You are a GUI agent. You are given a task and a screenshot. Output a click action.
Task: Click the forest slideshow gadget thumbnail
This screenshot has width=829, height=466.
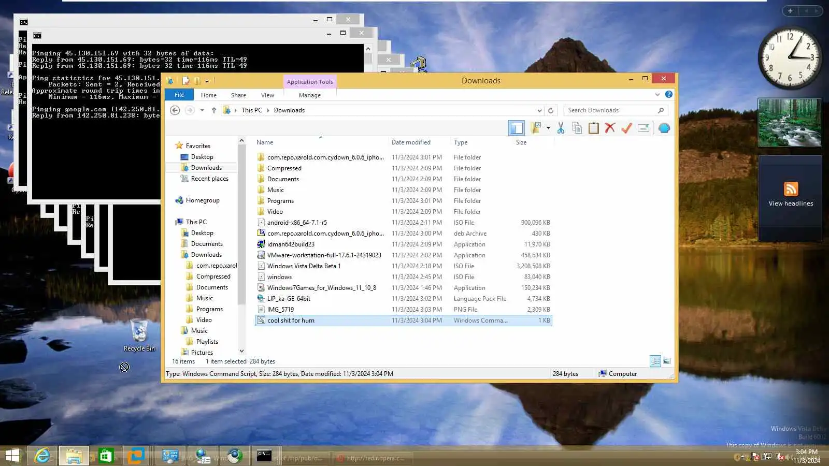(x=790, y=123)
